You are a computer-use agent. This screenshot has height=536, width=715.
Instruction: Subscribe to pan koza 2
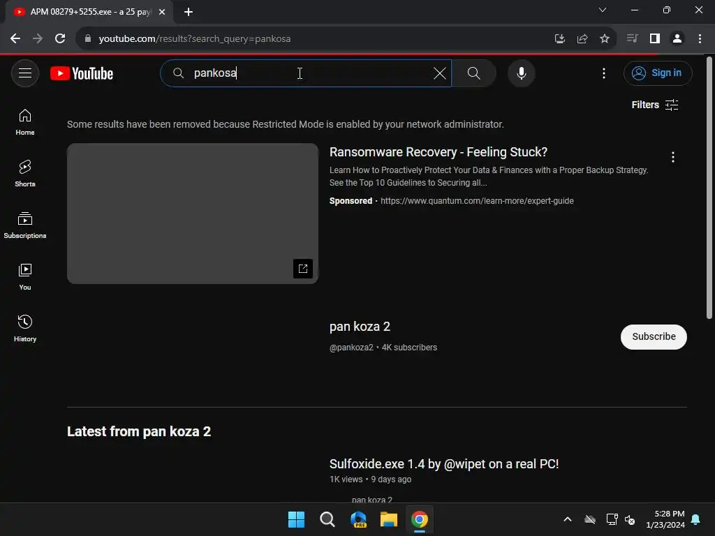(654, 337)
